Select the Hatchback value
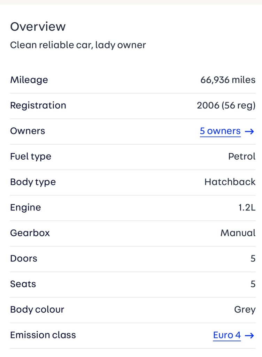The image size is (262, 357). [230, 182]
